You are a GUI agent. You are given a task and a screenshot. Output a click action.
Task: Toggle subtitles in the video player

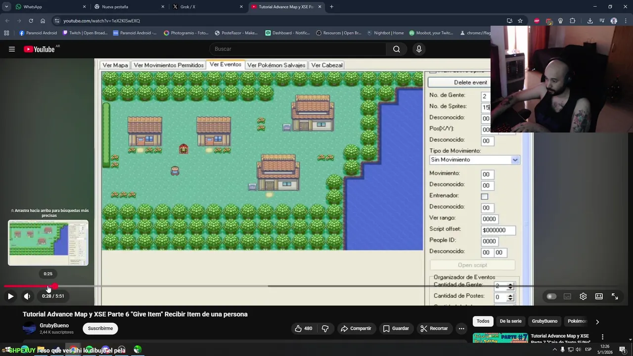567,296
